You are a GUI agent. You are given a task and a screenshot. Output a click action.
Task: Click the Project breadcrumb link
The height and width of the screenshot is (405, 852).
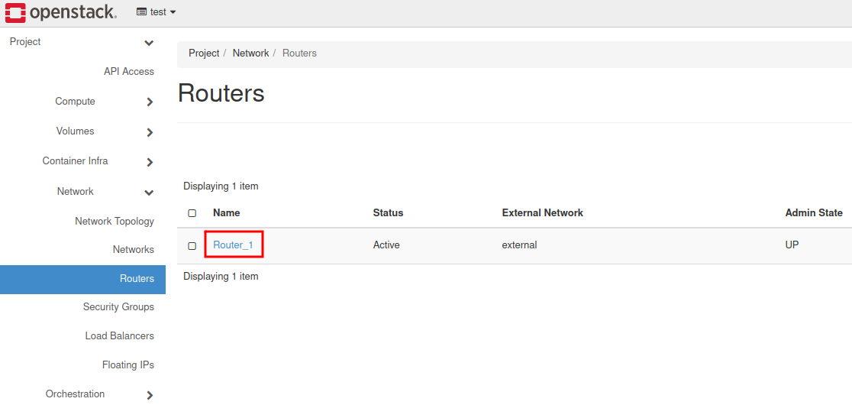coord(204,53)
